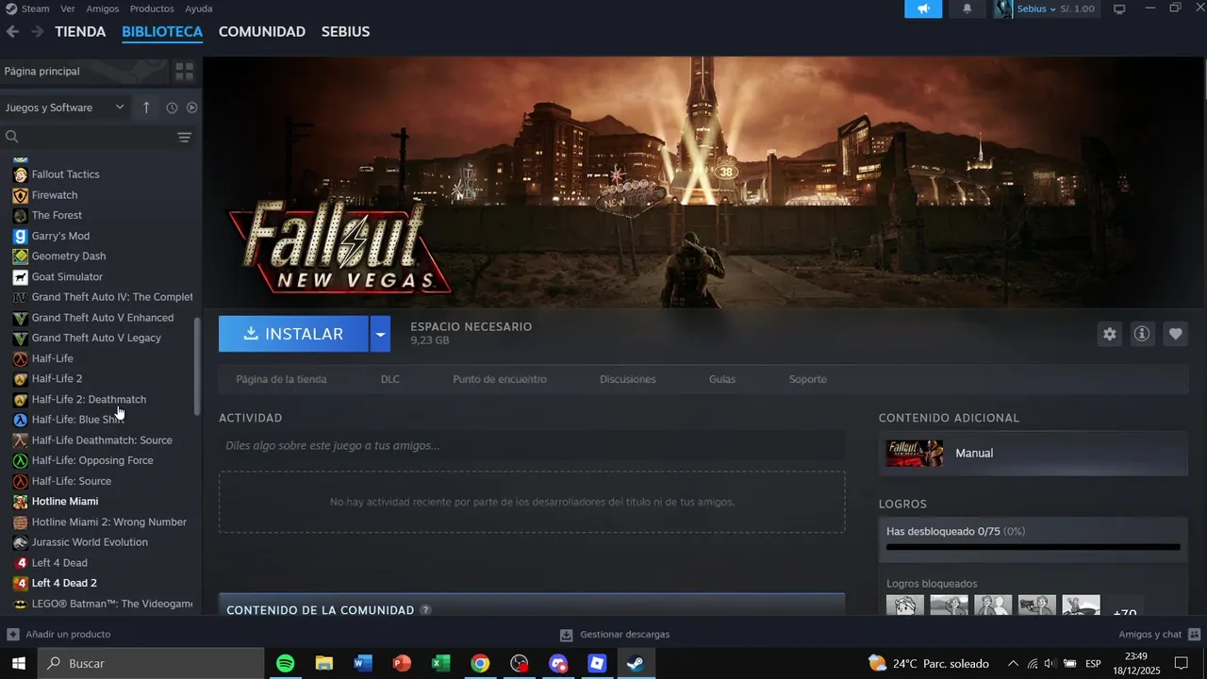Click the Jurassic World Evolution icon
This screenshot has height=679, width=1207.
[x=20, y=542]
